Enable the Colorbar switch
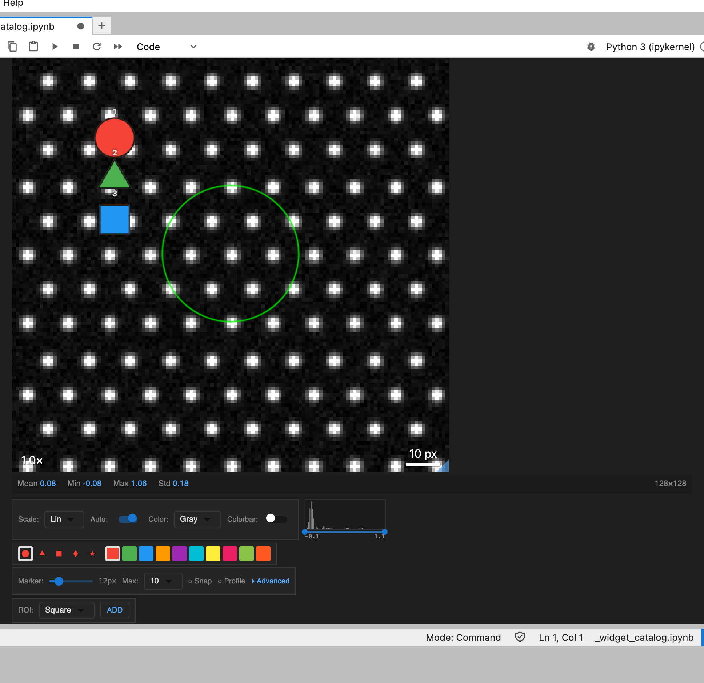 [276, 519]
